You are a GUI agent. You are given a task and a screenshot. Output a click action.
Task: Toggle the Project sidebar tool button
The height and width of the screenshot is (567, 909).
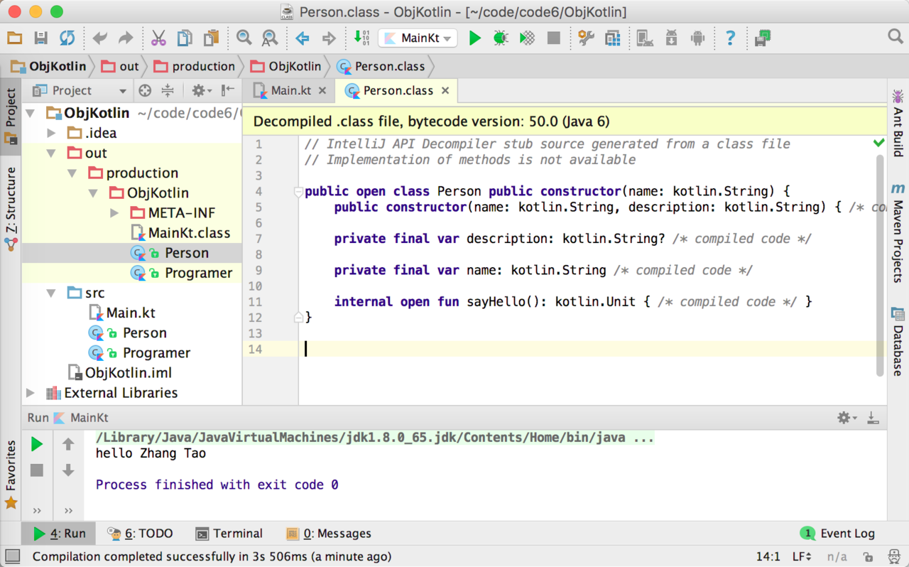point(11,117)
